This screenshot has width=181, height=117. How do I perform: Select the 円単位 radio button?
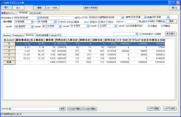pyautogui.click(x=162, y=26)
